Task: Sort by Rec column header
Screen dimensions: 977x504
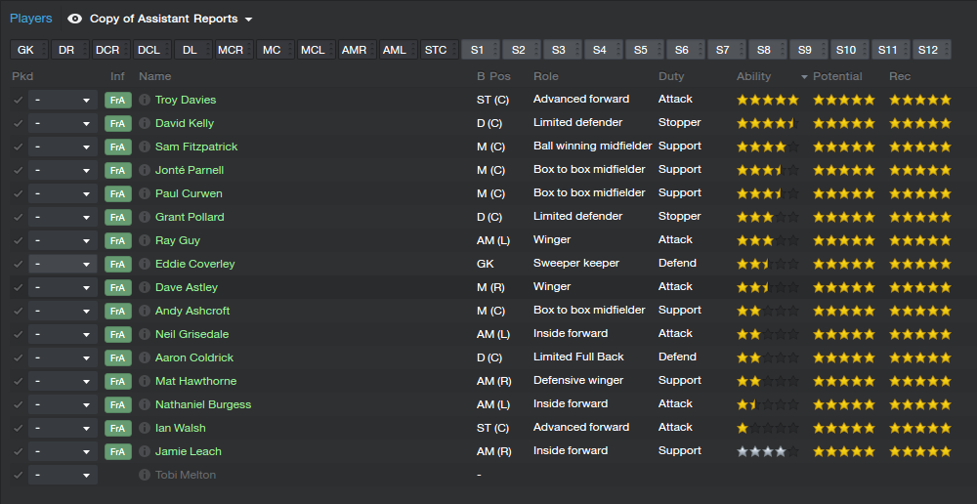Action: click(x=900, y=76)
